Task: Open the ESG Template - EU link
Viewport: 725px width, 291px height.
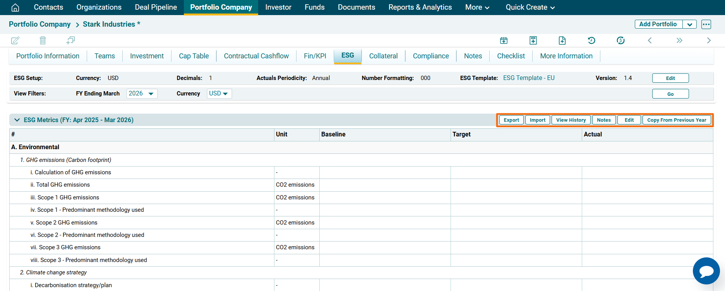Action: (x=529, y=78)
